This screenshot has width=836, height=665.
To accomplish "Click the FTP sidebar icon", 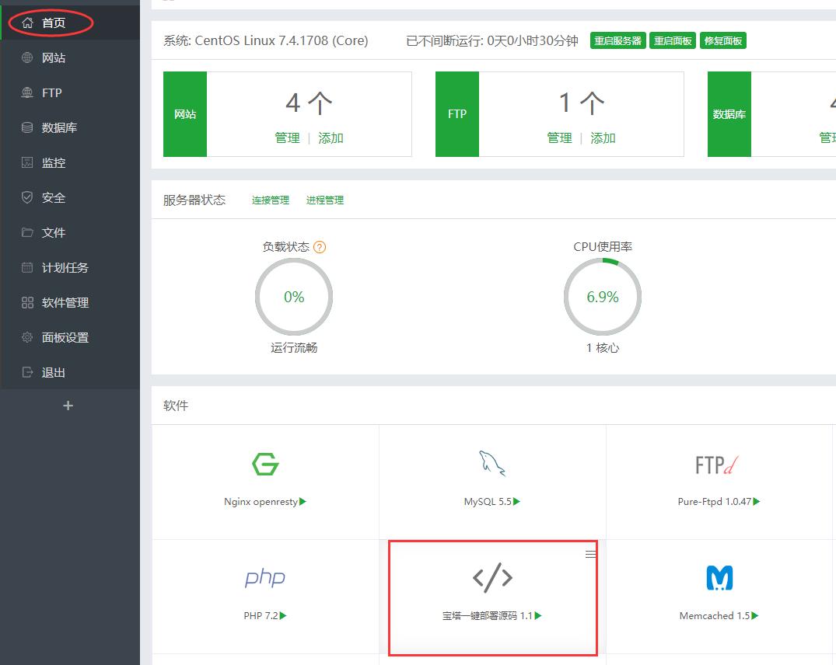I will pyautogui.click(x=27, y=92).
